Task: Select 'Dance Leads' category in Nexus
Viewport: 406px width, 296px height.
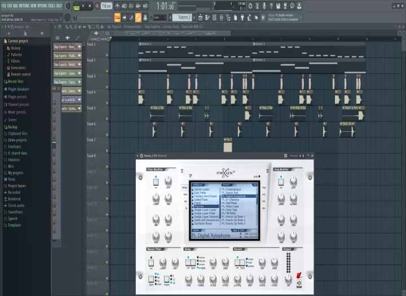Action: click(x=202, y=189)
